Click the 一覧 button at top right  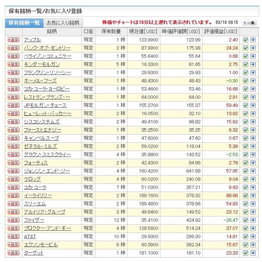(250, 23)
